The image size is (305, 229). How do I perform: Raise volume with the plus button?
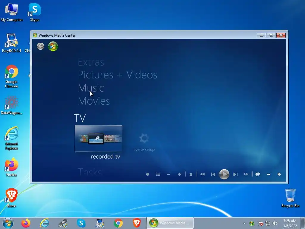(279, 174)
